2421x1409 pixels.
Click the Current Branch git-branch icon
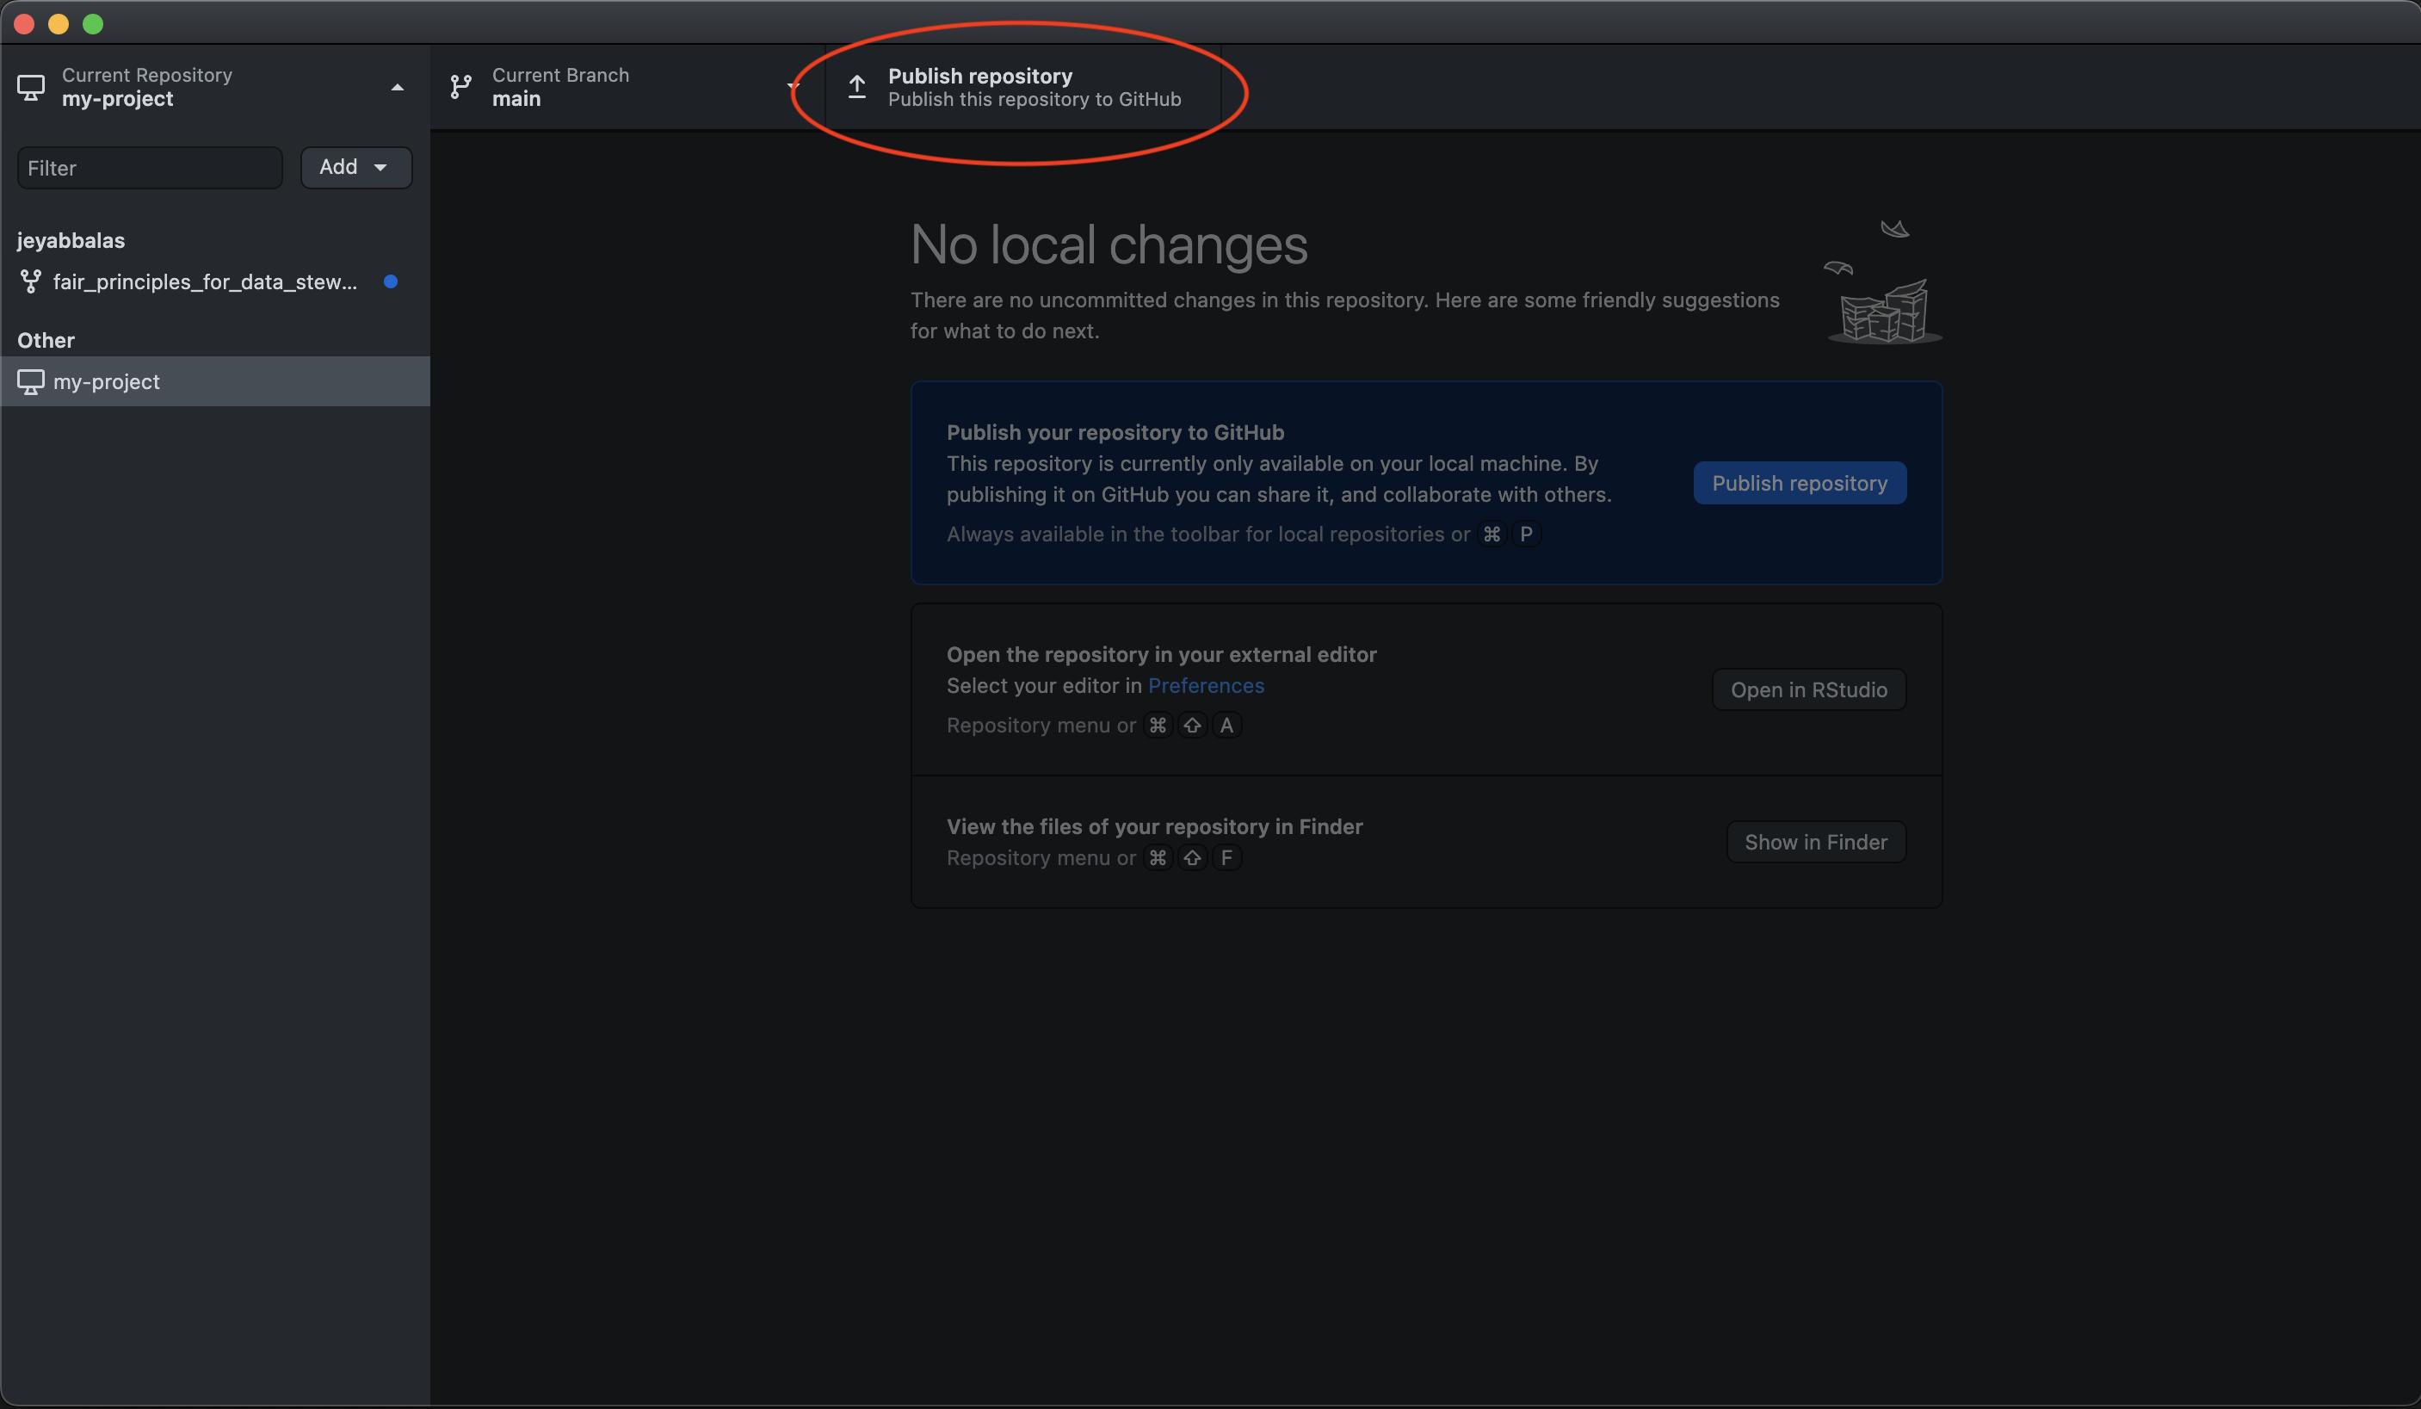click(461, 88)
